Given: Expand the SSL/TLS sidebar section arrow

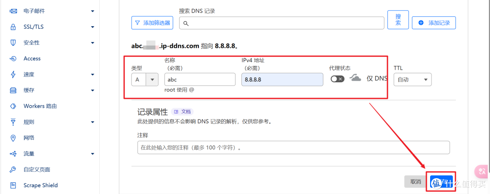Looking at the screenshot, I should click(x=93, y=27).
